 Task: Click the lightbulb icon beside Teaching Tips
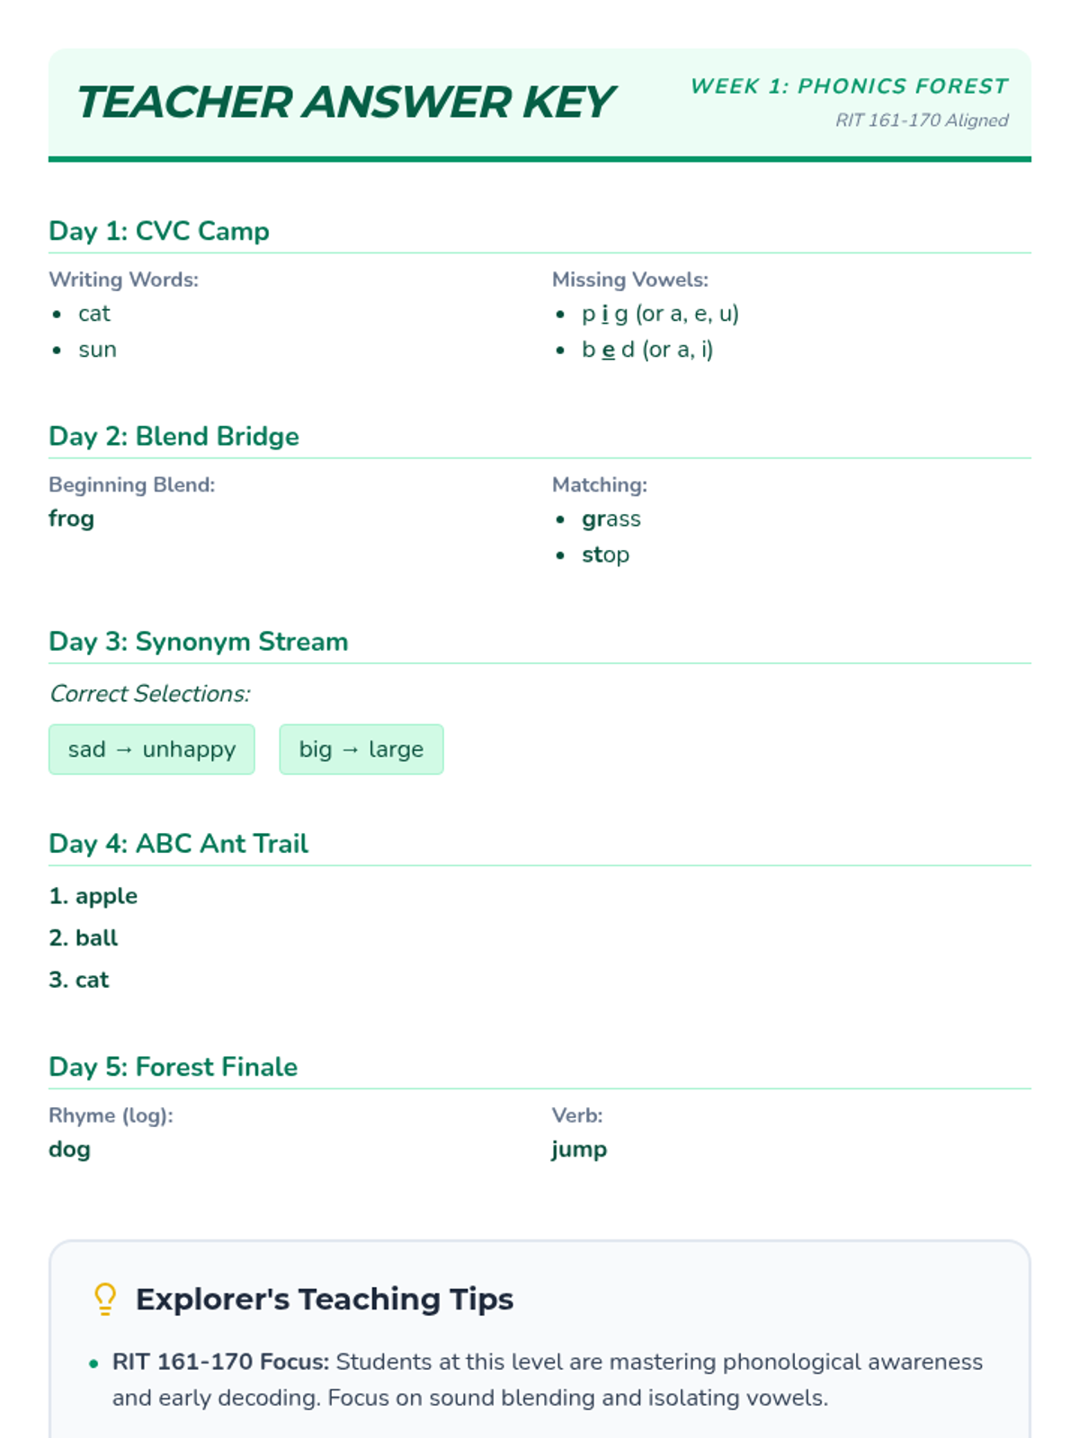(x=105, y=1299)
